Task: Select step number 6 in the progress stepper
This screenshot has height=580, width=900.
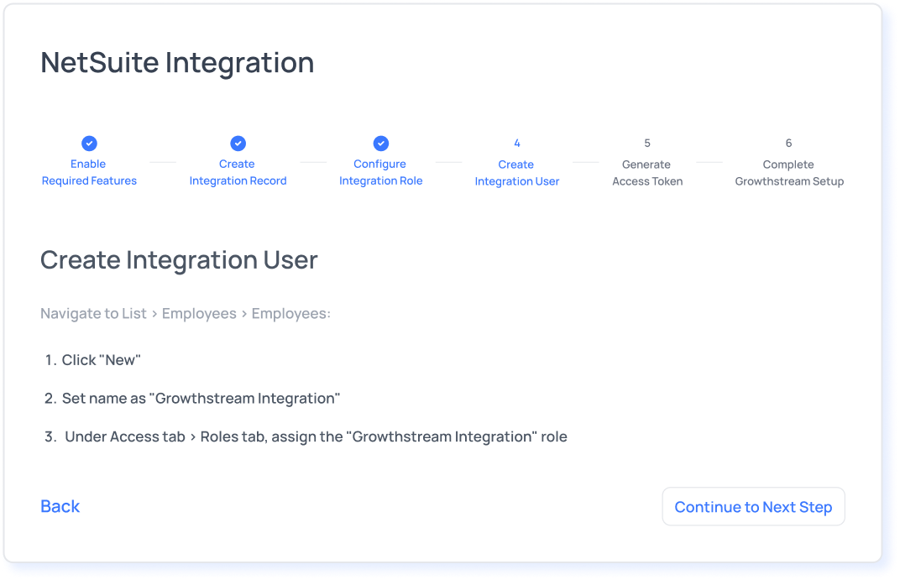Action: pos(788,144)
